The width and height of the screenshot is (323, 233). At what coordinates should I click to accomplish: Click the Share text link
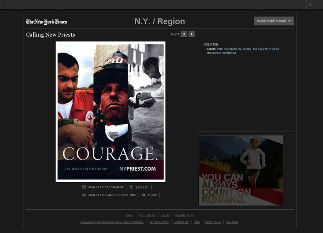152,195
